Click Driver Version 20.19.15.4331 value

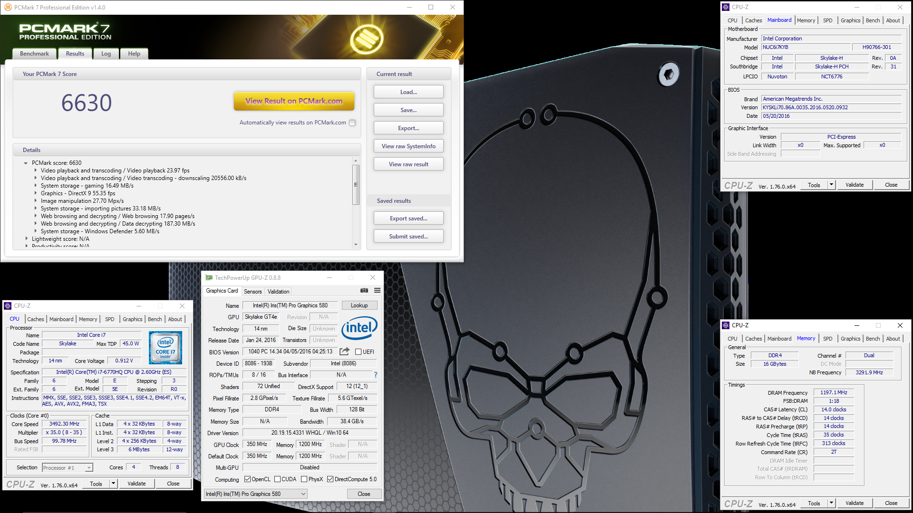pyautogui.click(x=310, y=433)
